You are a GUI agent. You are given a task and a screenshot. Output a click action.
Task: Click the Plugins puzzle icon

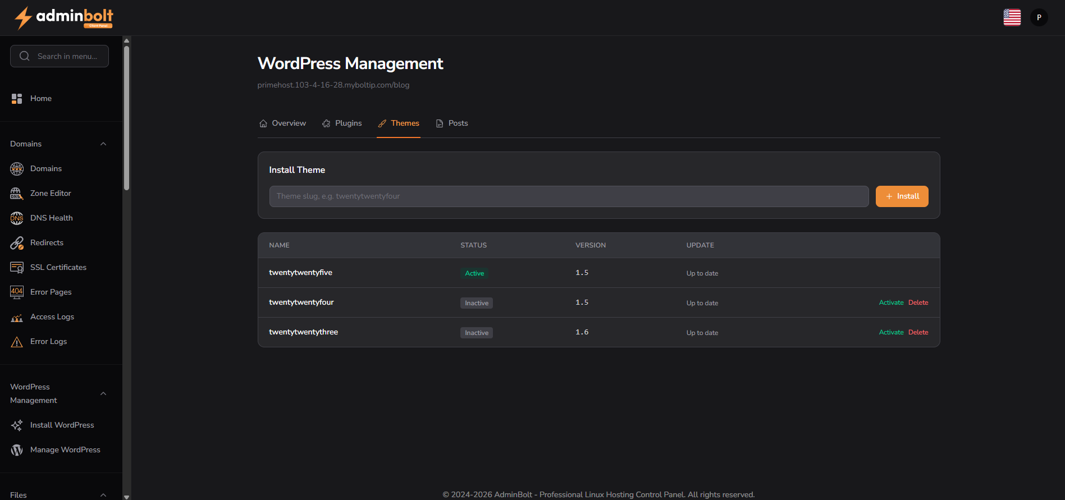(x=326, y=123)
